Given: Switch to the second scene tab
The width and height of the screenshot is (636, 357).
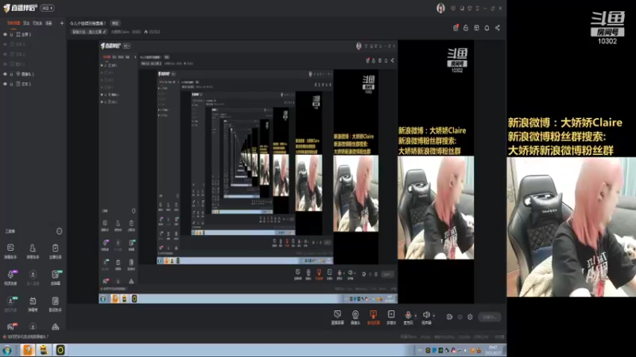Looking at the screenshot, I should coord(26,23).
